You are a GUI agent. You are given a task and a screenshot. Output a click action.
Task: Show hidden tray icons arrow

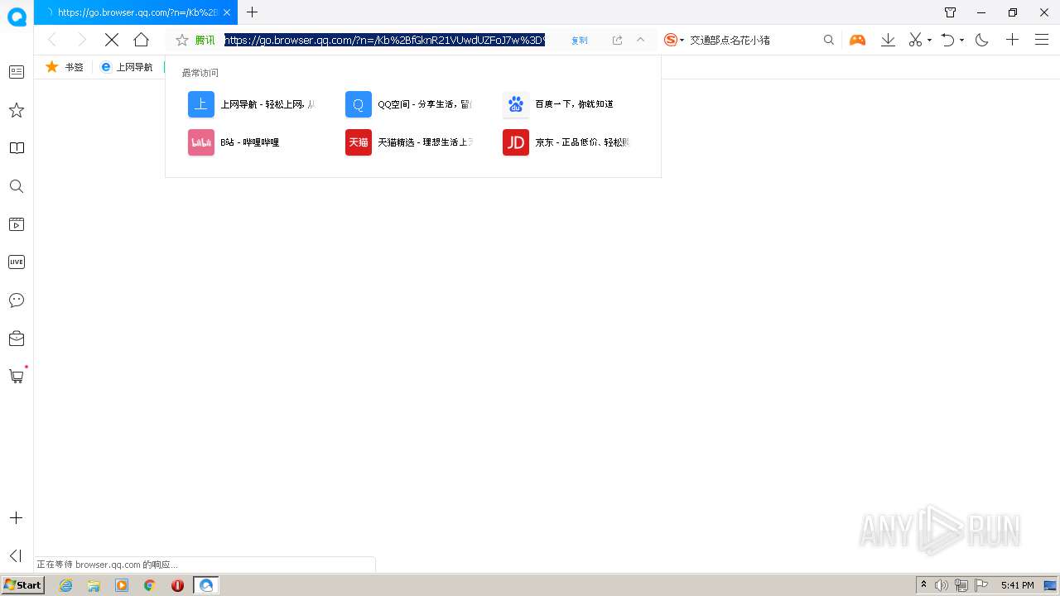(x=924, y=585)
